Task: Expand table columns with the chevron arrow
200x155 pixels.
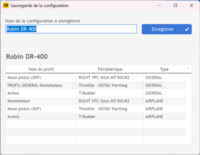Action: click(x=188, y=69)
